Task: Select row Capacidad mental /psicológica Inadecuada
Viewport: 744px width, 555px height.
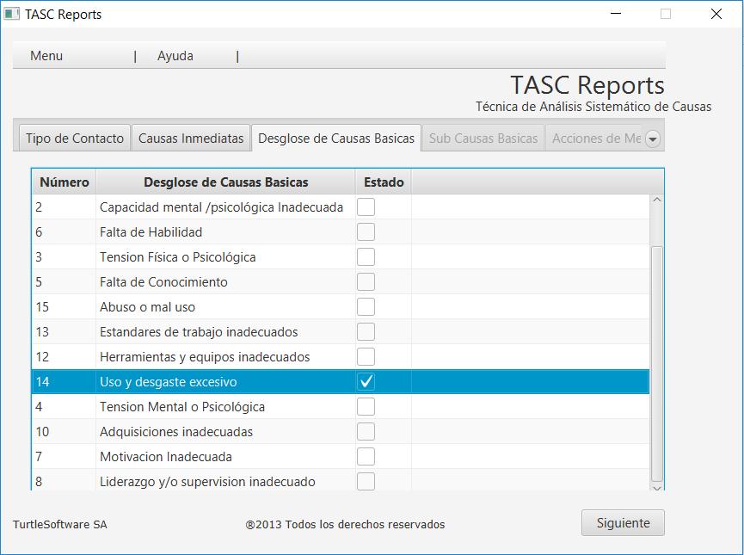Action: point(341,207)
